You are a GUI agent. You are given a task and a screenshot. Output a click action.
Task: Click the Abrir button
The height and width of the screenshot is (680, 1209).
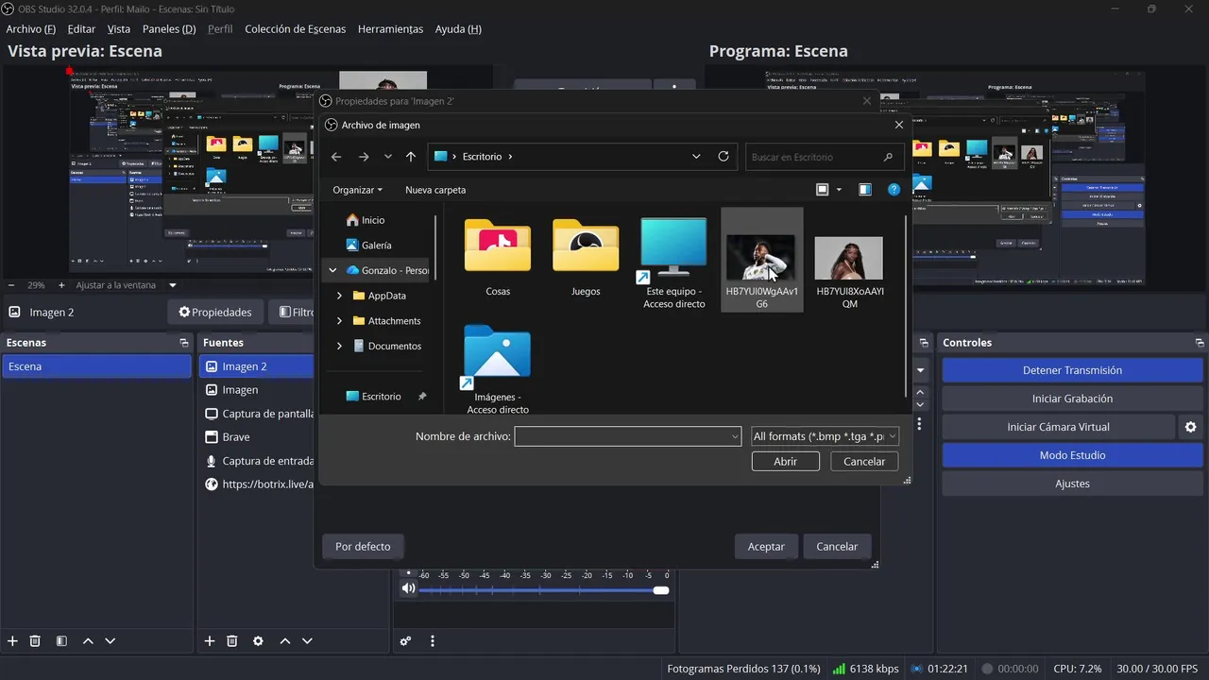tap(785, 462)
